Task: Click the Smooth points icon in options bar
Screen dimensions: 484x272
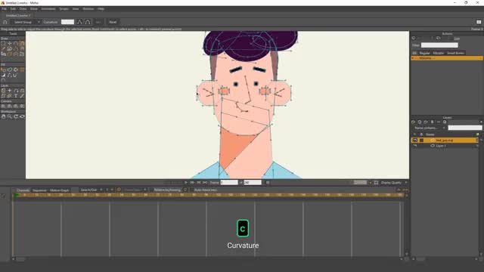Action: click(x=88, y=22)
